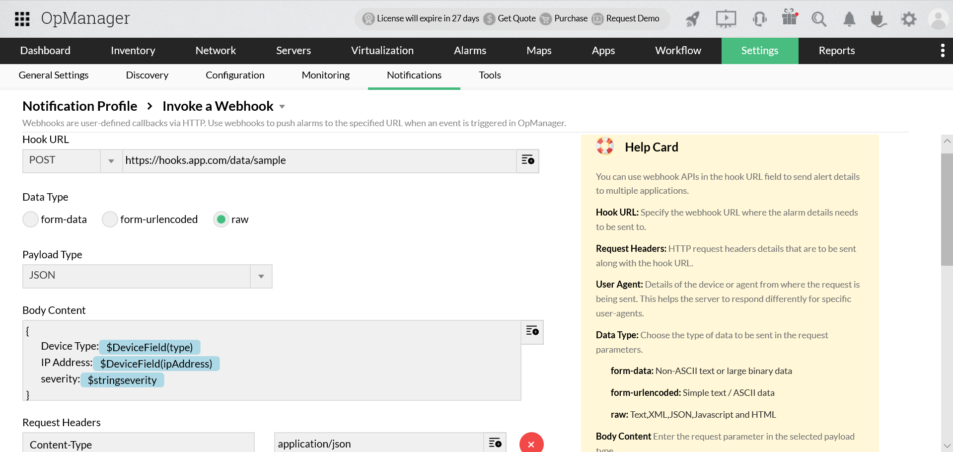Open the apps grid launcher icon
Viewport: 953px width, 452px height.
pos(22,19)
